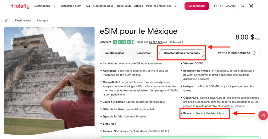The image size is (268, 139).
Task: Click the French flag icon
Action: pos(216,6)
